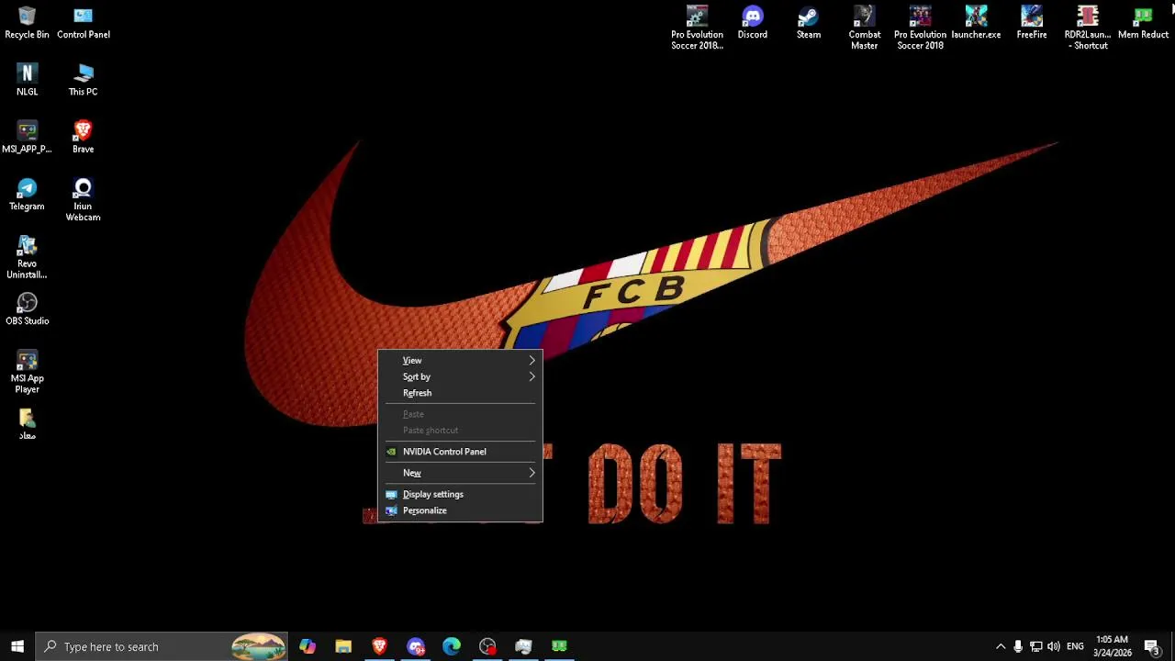Choose Refresh from the context menu
Viewport: 1175px width, 661px height.
pyautogui.click(x=460, y=393)
